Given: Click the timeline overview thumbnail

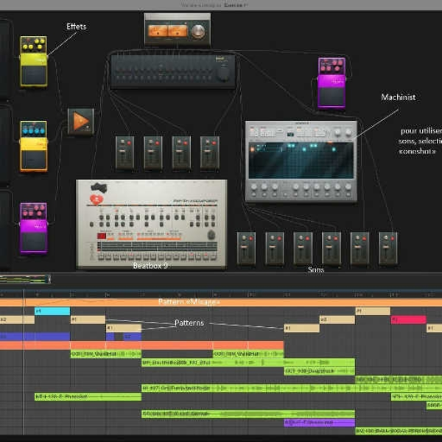Looking at the screenshot, I should coord(25,279).
